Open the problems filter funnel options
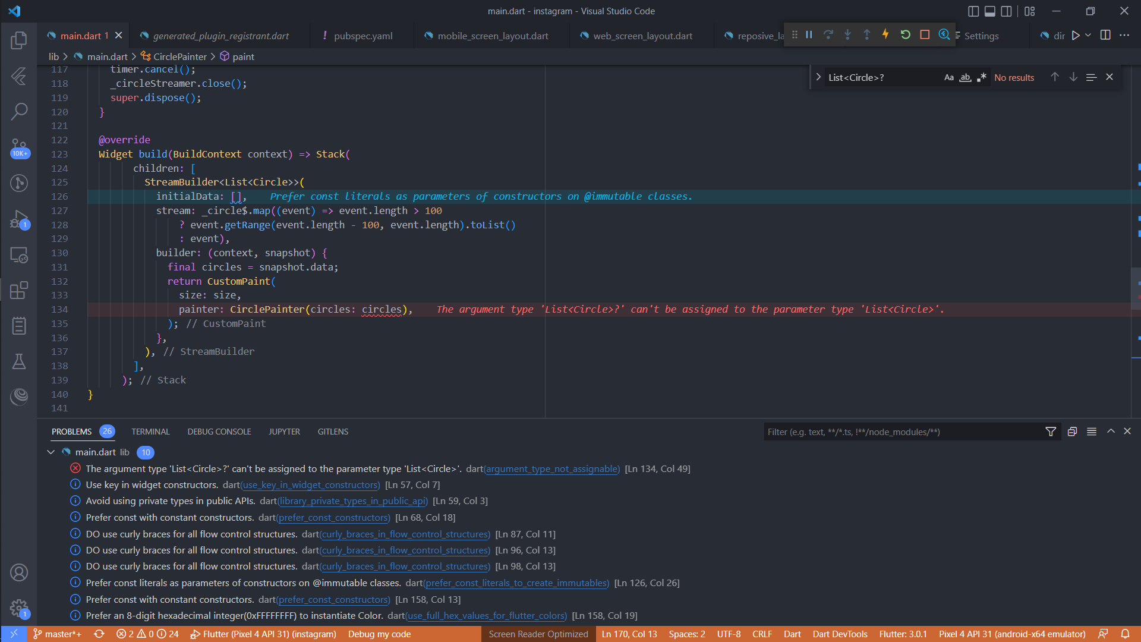 click(x=1051, y=432)
